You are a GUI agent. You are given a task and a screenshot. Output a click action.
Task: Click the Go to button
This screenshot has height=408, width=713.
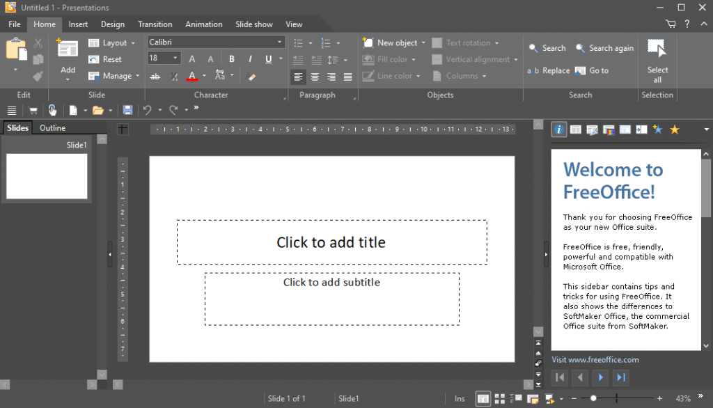pyautogui.click(x=592, y=70)
